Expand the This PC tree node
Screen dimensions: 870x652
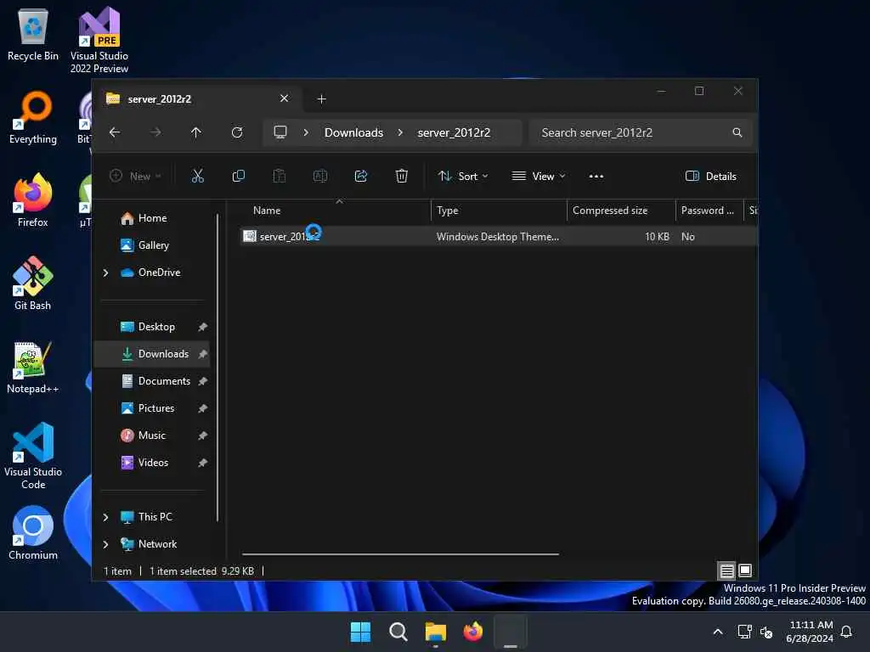point(105,517)
